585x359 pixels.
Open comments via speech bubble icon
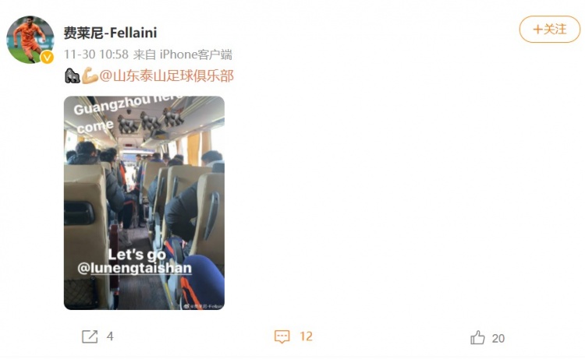[x=282, y=336]
